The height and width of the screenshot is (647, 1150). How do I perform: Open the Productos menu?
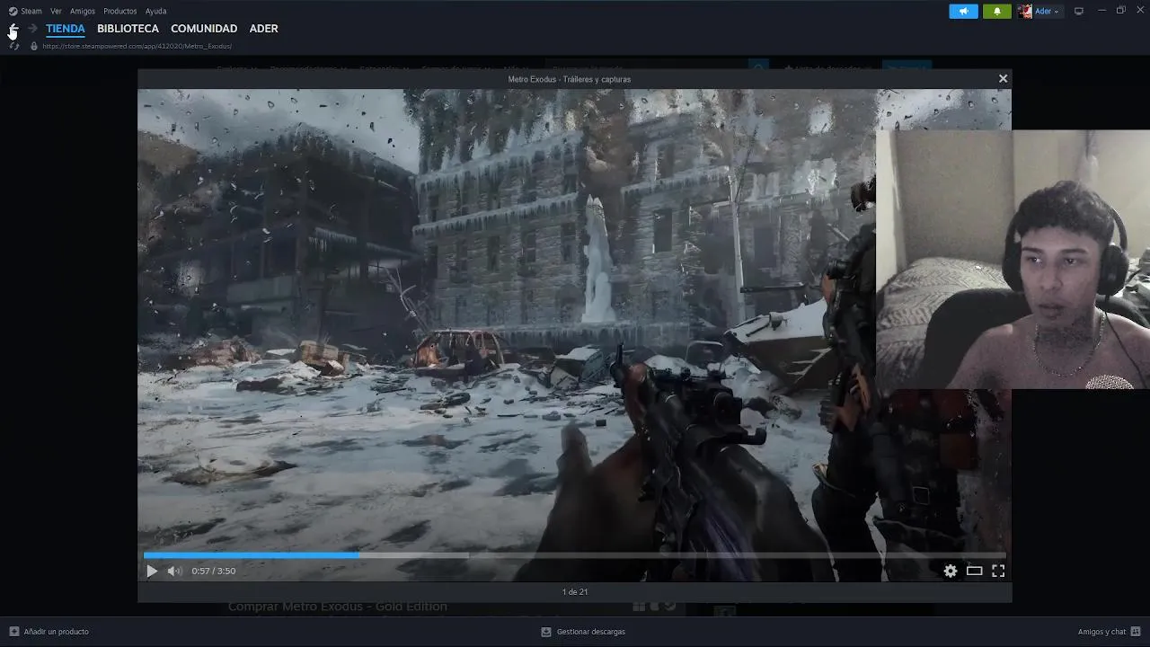[x=120, y=11]
